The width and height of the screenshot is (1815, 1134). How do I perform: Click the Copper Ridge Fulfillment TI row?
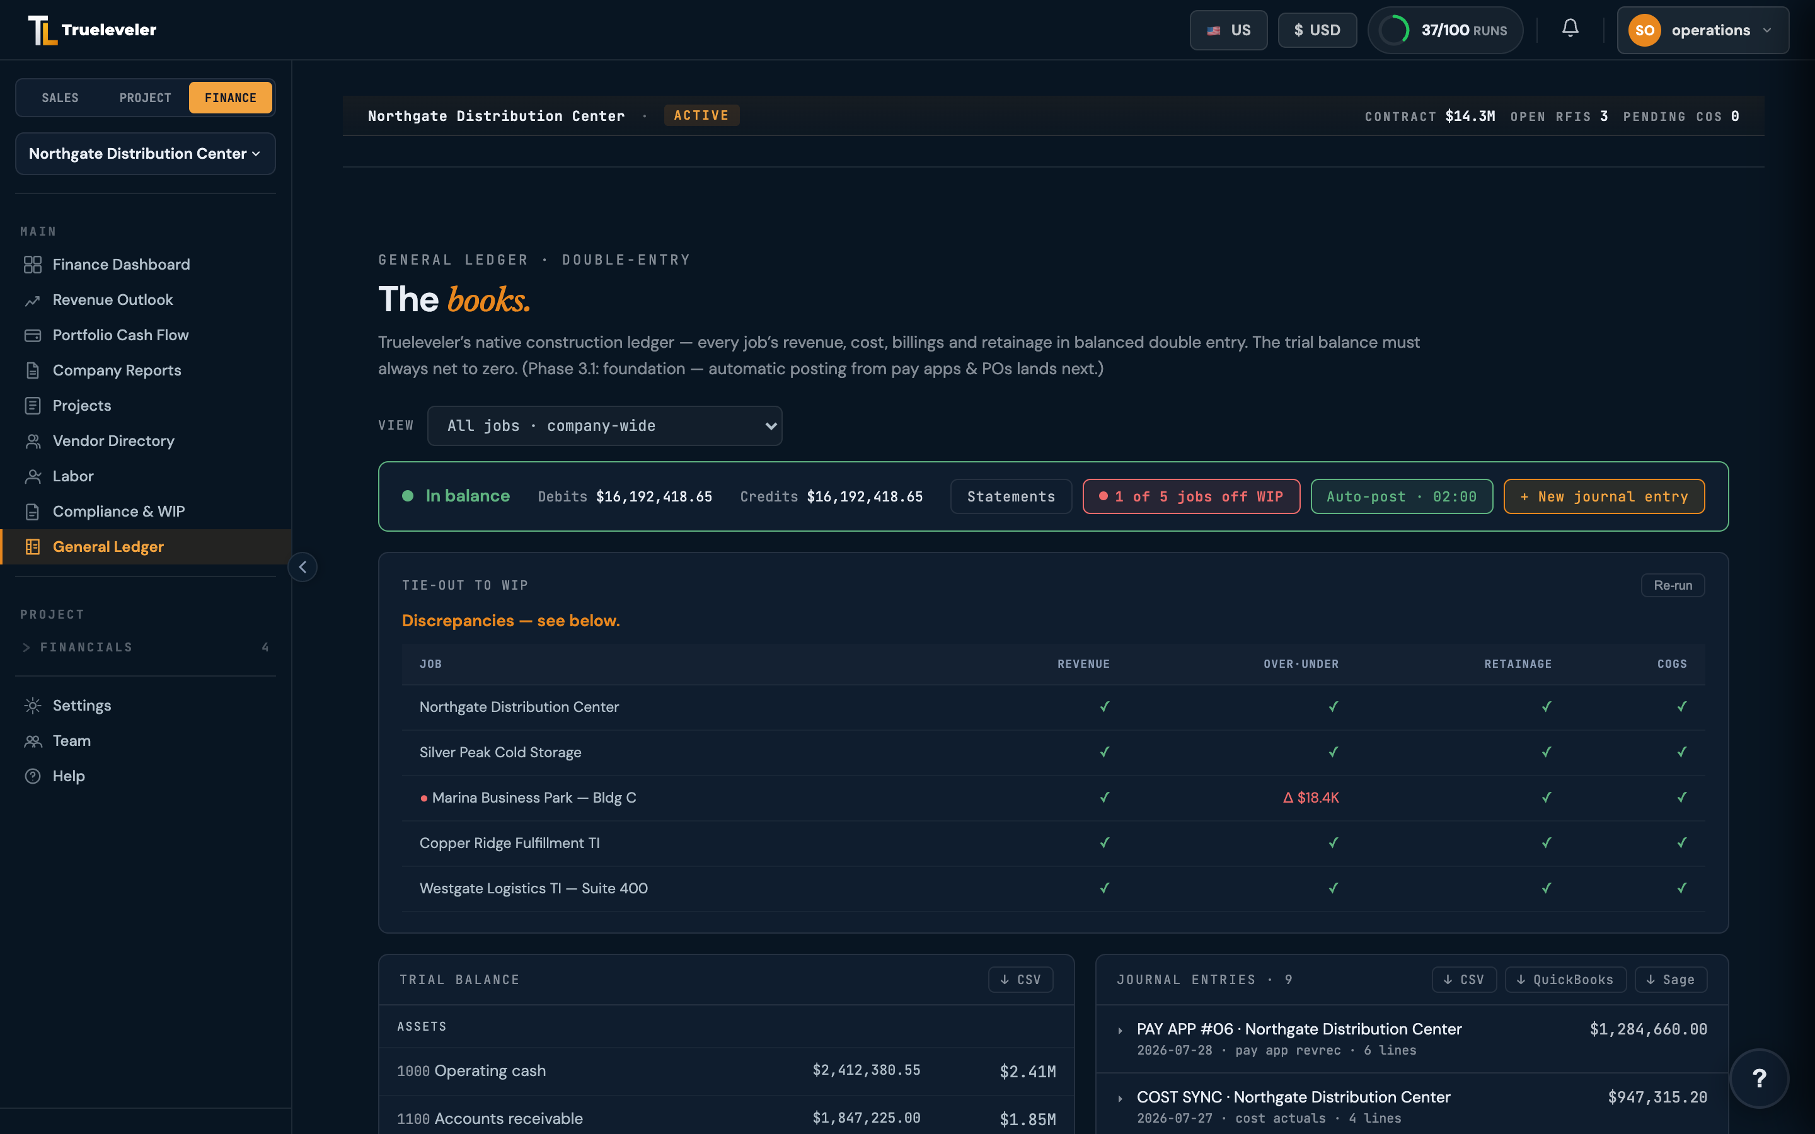1053,843
